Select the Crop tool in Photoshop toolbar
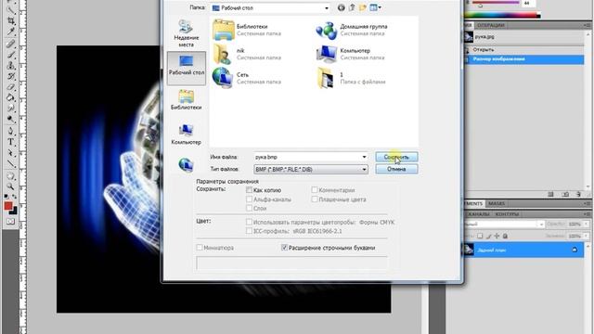Image resolution: width=594 pixels, height=334 pixels. point(11,21)
